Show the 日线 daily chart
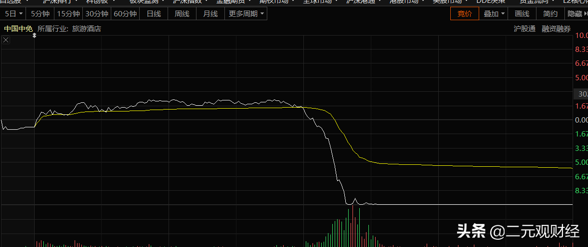588x247 pixels. click(x=154, y=14)
